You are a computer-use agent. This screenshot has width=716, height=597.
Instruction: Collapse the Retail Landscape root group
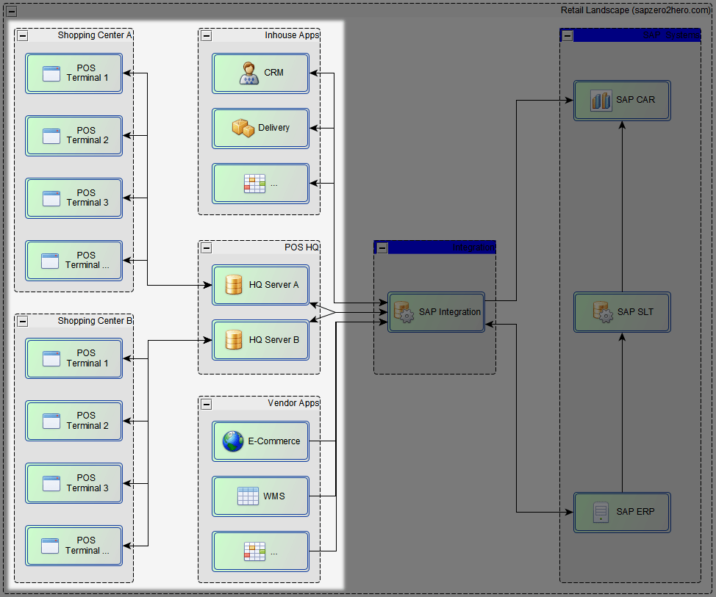point(11,10)
